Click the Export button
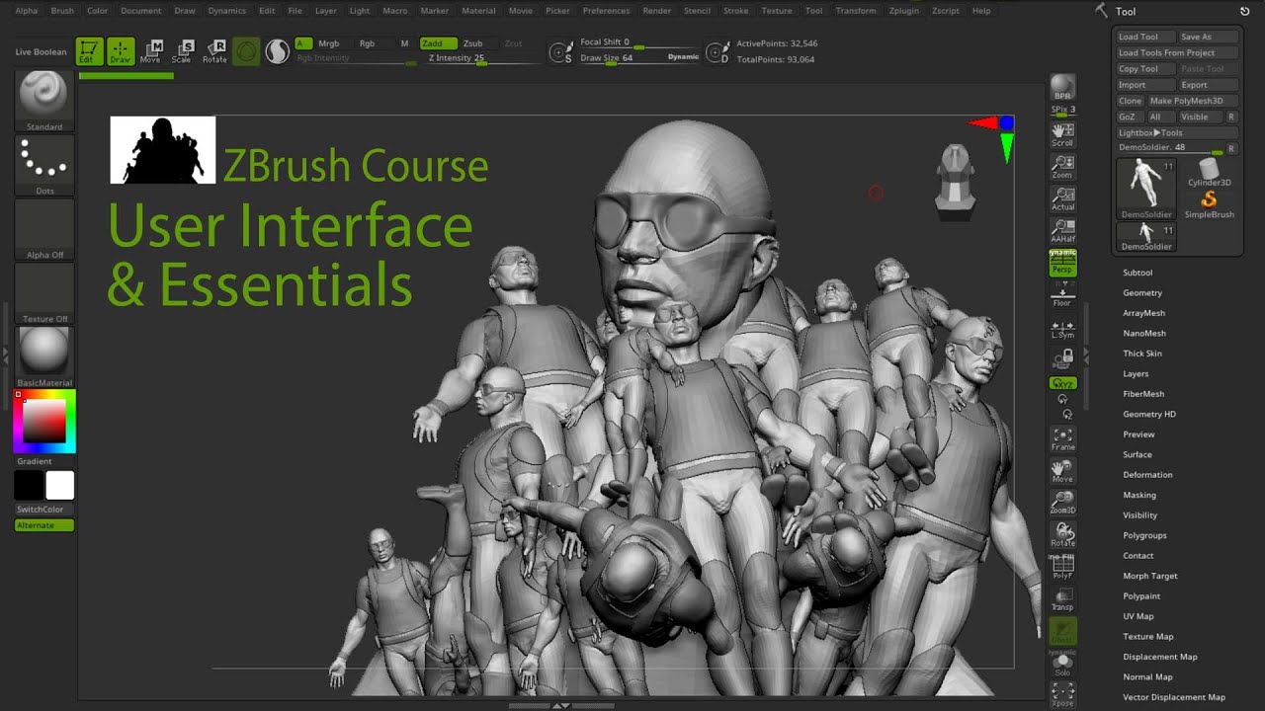This screenshot has height=711, width=1265. pyautogui.click(x=1208, y=85)
